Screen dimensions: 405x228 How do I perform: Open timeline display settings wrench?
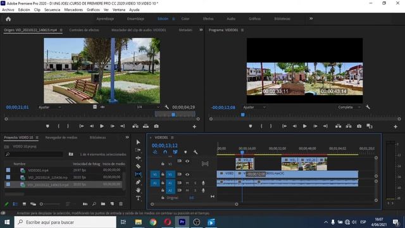coord(196,152)
